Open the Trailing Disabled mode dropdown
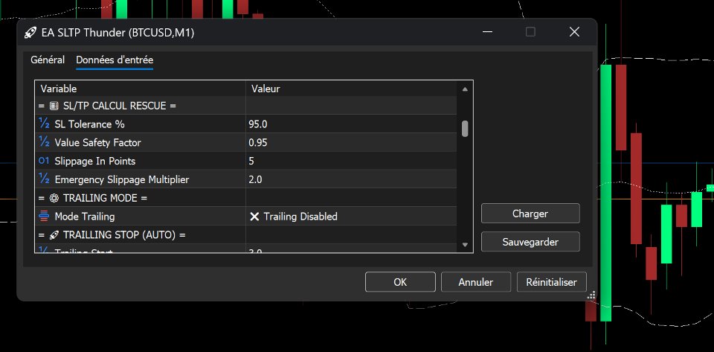714x352 pixels. (x=351, y=217)
